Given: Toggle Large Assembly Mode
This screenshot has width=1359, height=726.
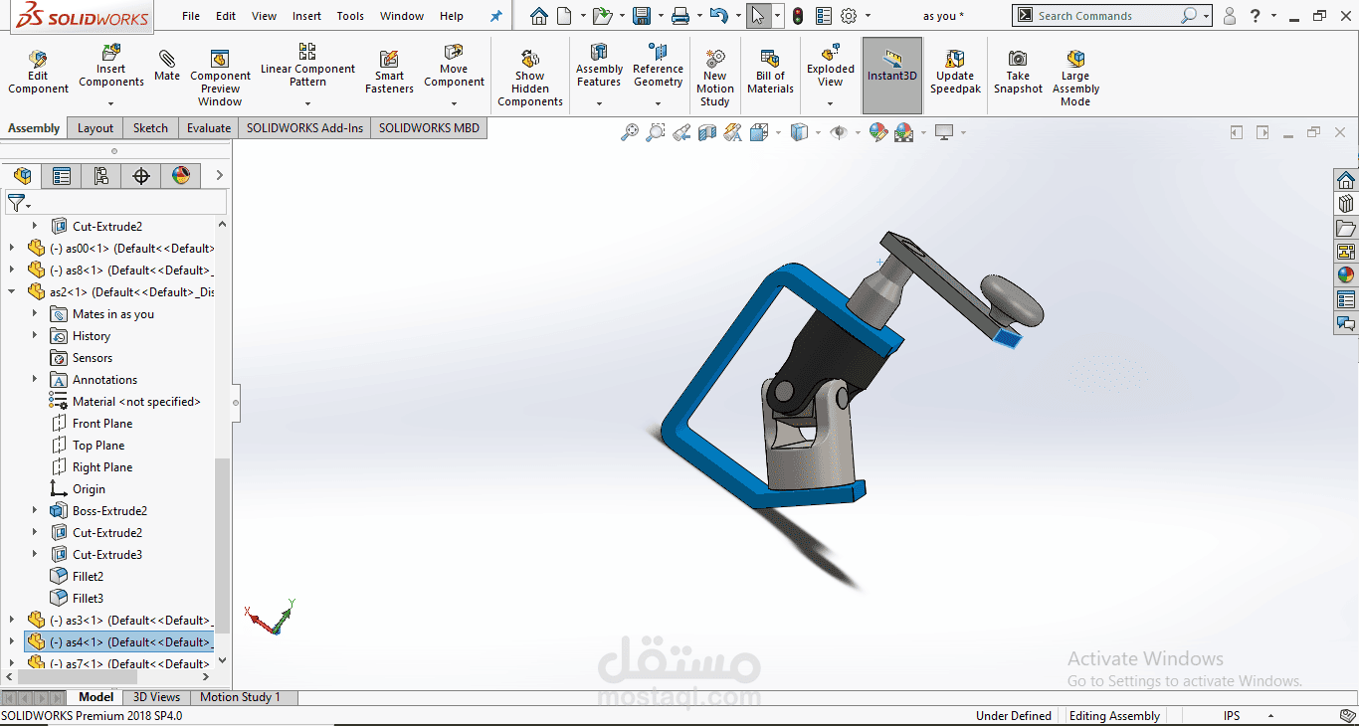Looking at the screenshot, I should click(1075, 78).
